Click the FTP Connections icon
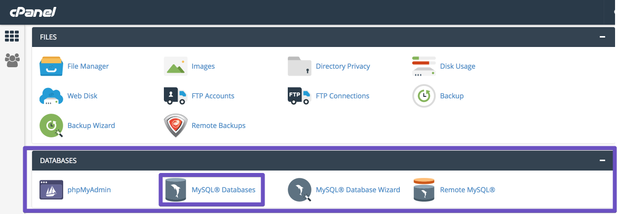Image resolution: width=618 pixels, height=214 pixels. pos(300,96)
